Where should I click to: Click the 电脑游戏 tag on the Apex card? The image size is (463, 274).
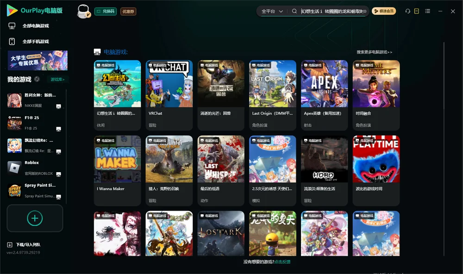click(313, 65)
